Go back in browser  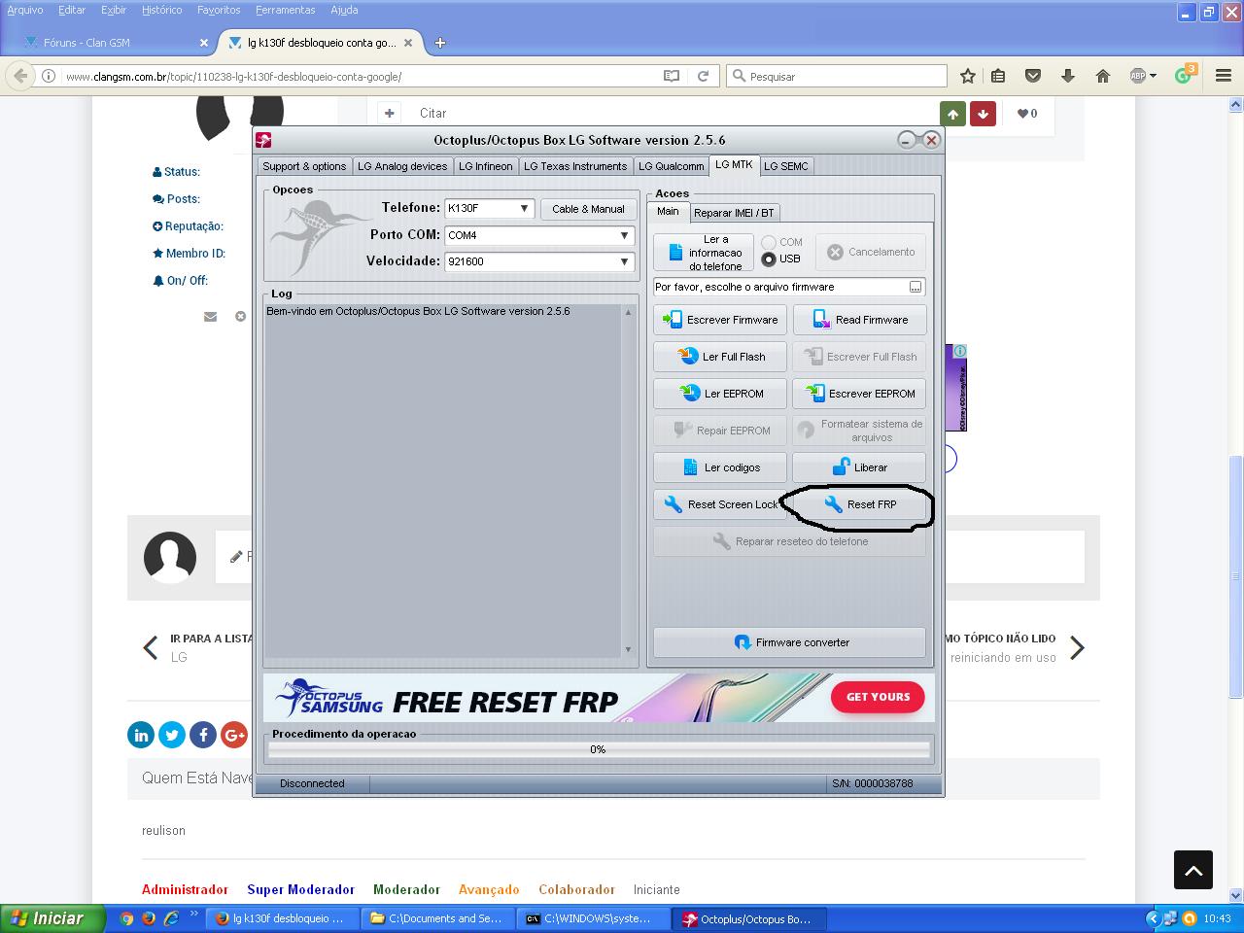(18, 76)
